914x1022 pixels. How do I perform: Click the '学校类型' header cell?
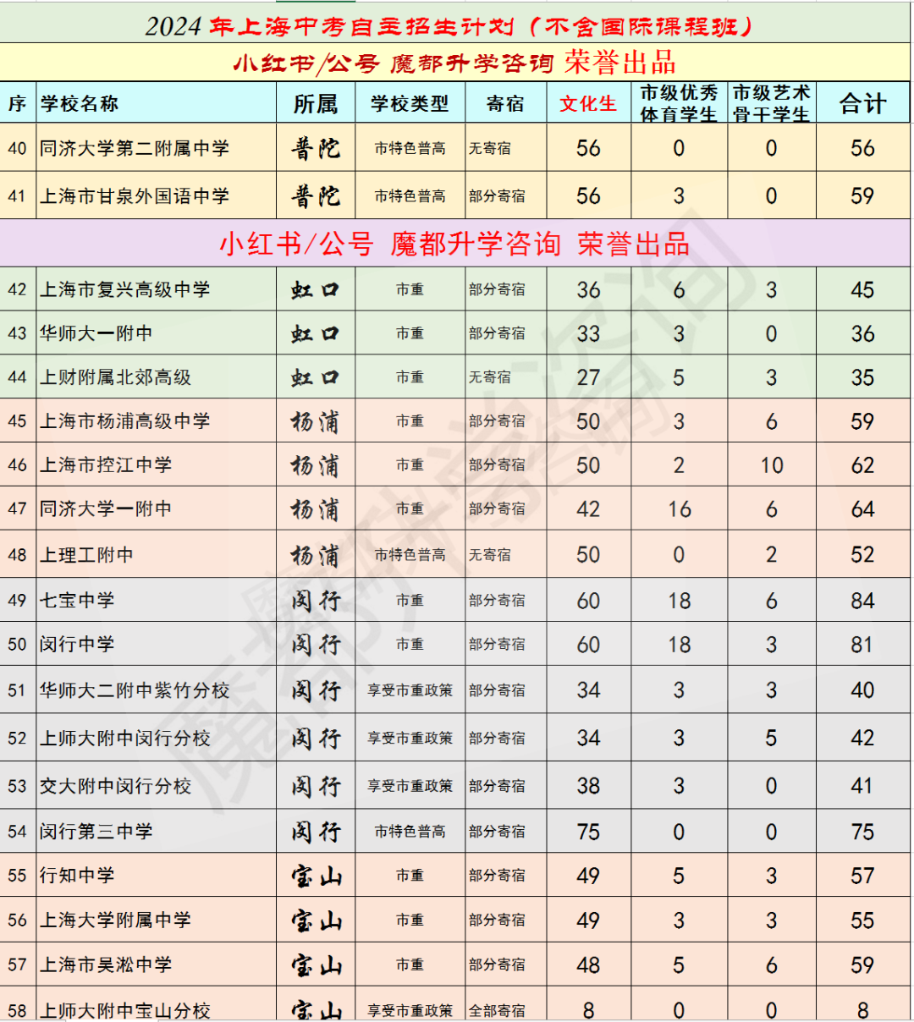410,103
